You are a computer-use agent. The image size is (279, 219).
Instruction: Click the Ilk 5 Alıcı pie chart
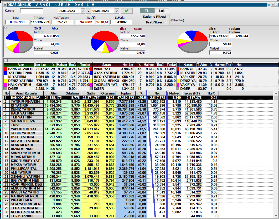tap(19, 42)
